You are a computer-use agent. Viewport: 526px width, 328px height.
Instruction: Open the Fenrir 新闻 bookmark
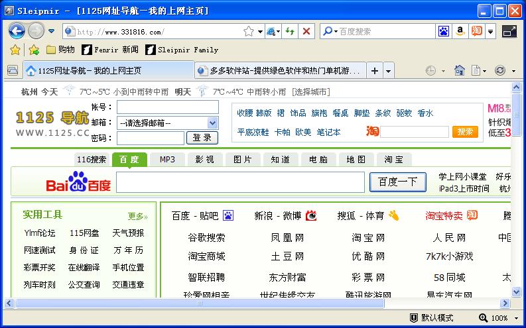(x=110, y=50)
